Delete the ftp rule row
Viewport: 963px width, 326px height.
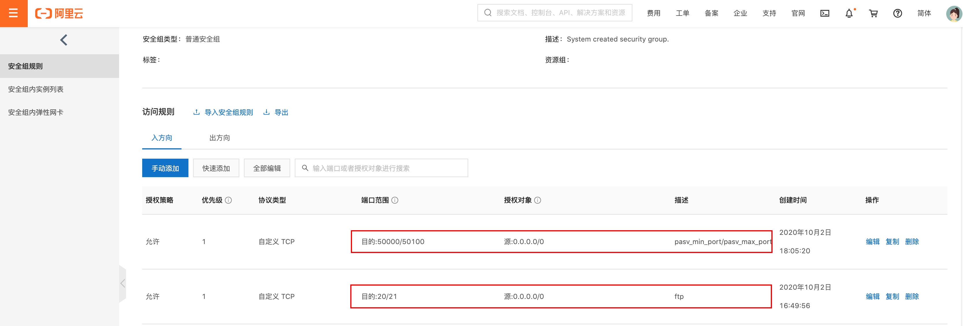(912, 297)
